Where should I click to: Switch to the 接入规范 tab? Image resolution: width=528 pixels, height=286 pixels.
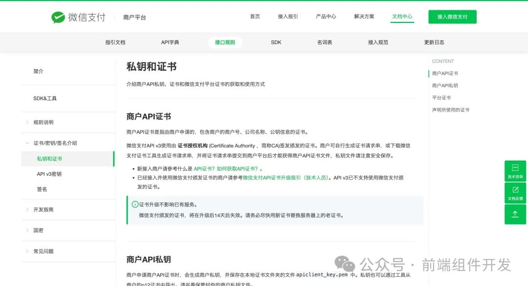point(378,42)
